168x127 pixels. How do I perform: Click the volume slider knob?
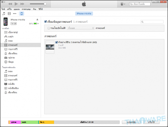point(45,4)
